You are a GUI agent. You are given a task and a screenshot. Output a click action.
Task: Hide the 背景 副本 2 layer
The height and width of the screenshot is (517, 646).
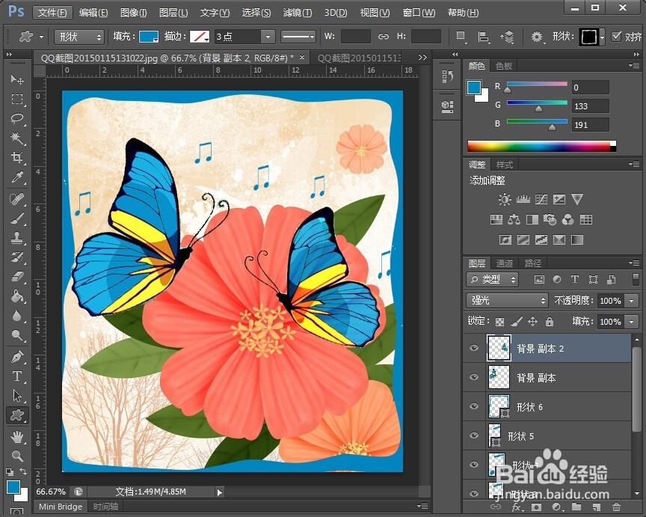(473, 348)
